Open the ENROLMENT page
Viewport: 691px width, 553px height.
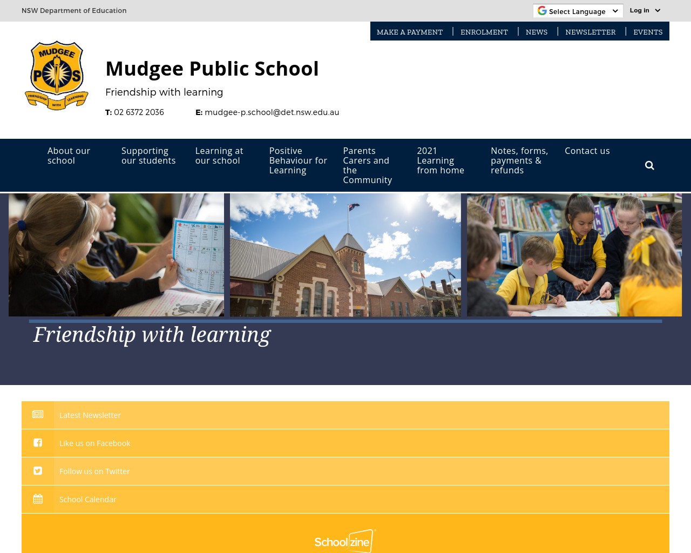pos(484,32)
